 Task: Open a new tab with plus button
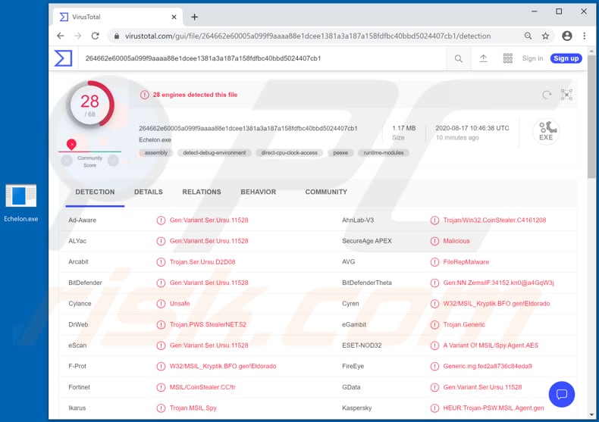(194, 17)
